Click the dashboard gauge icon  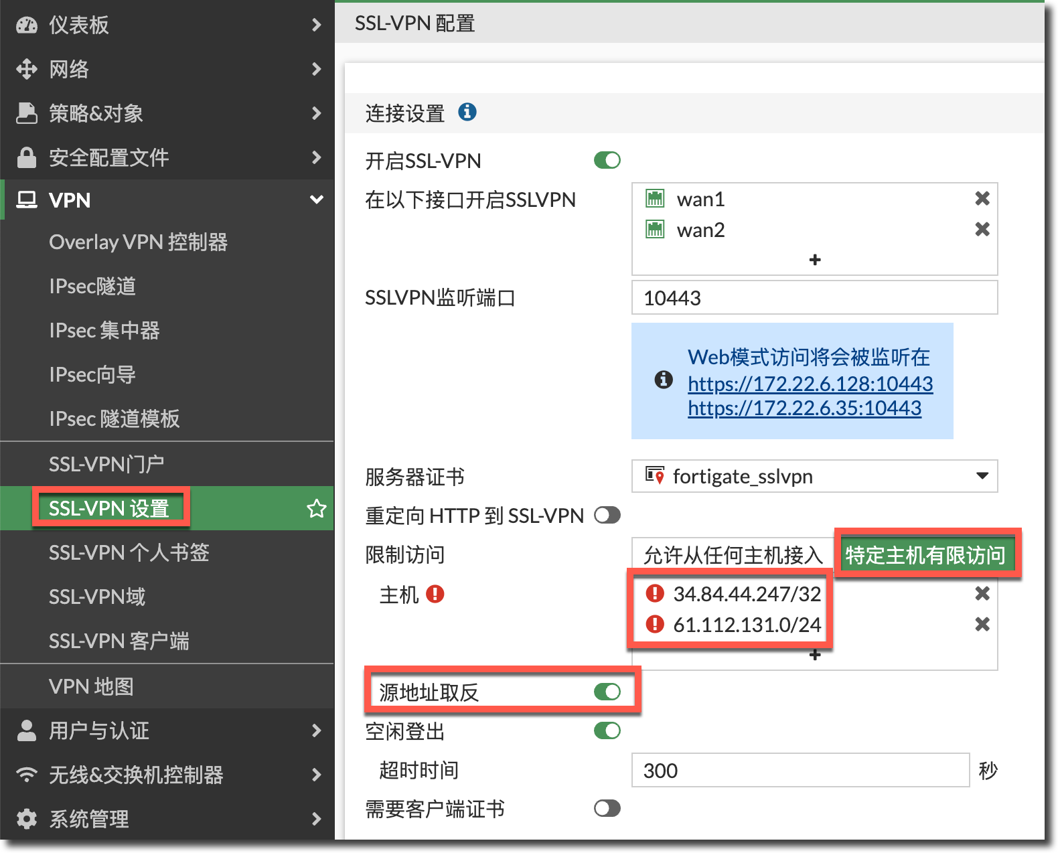tap(27, 25)
